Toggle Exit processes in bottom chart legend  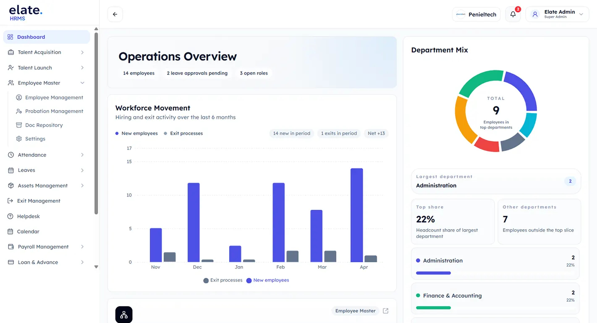223,280
